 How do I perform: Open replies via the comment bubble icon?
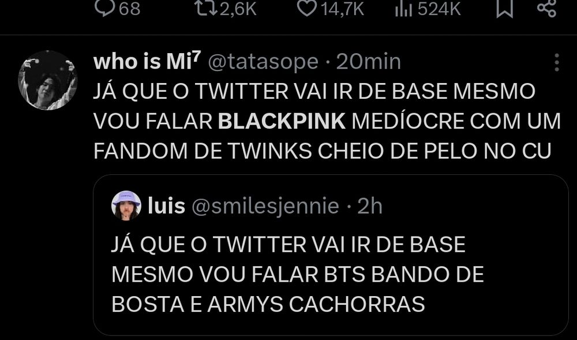click(x=105, y=8)
